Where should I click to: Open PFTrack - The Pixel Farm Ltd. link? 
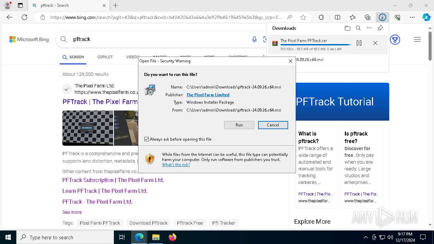pos(97,202)
